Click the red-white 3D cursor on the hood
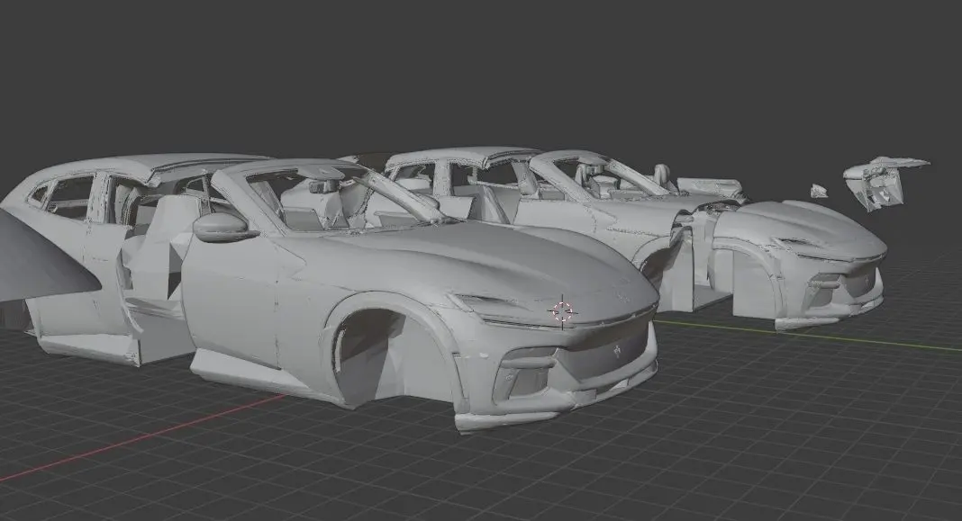962x521 pixels. (x=563, y=311)
